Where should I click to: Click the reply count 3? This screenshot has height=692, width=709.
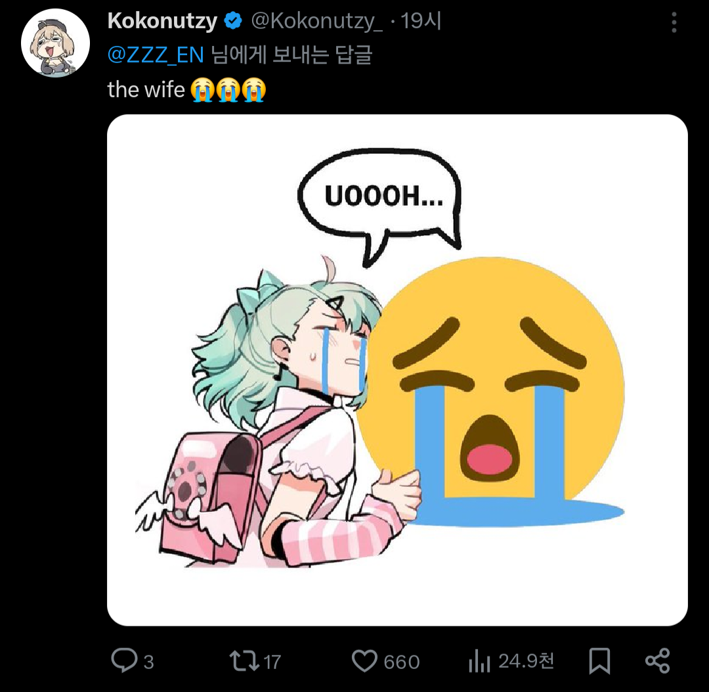pyautogui.click(x=148, y=662)
